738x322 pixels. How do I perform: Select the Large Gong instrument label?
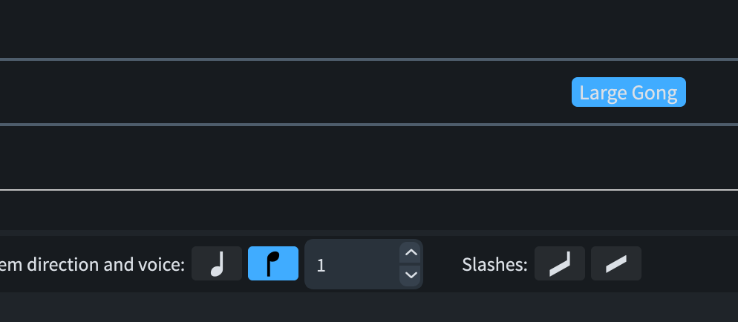click(628, 93)
